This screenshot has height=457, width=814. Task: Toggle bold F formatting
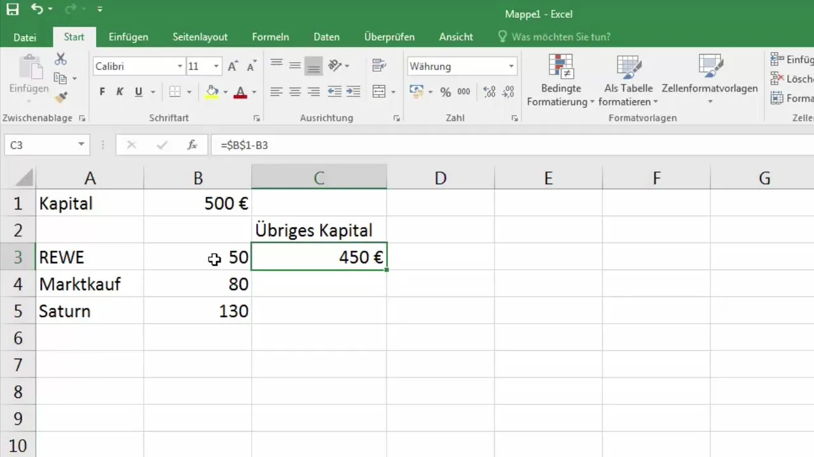(x=102, y=92)
